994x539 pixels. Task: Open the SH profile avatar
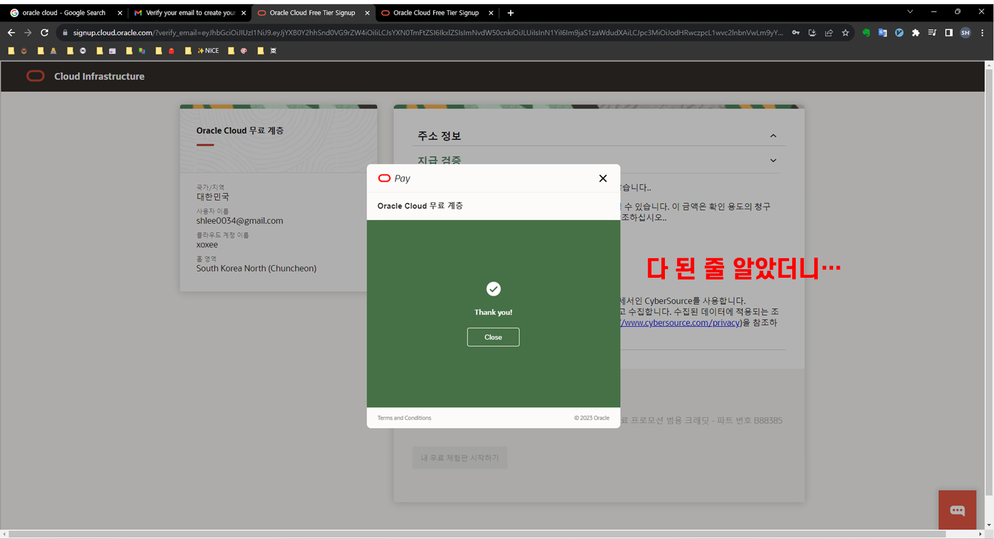965,33
